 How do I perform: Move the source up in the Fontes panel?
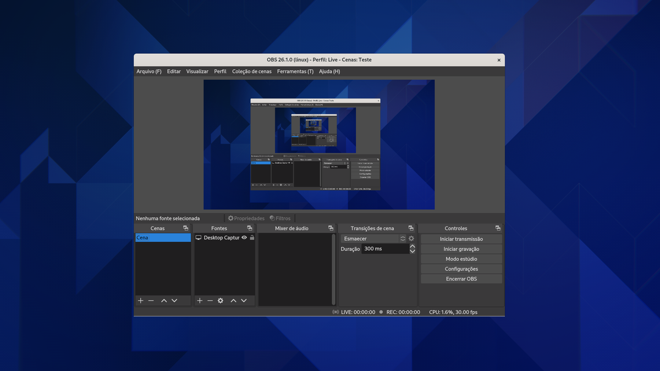(233, 301)
